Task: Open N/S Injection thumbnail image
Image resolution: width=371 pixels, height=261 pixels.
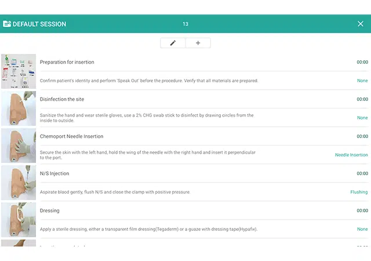Action: point(19,183)
